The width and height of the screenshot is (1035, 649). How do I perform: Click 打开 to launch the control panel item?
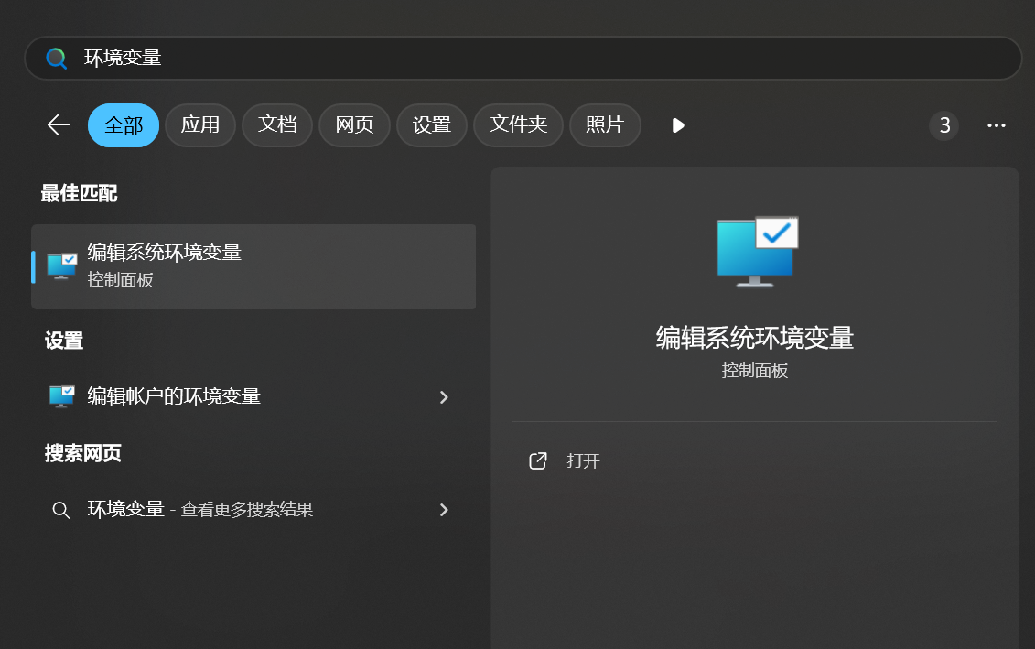[583, 460]
